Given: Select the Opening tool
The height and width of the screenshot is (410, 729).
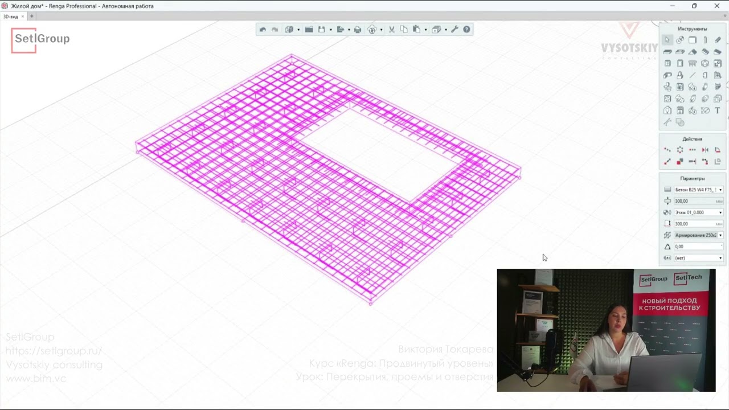Looking at the screenshot, I should click(x=680, y=52).
